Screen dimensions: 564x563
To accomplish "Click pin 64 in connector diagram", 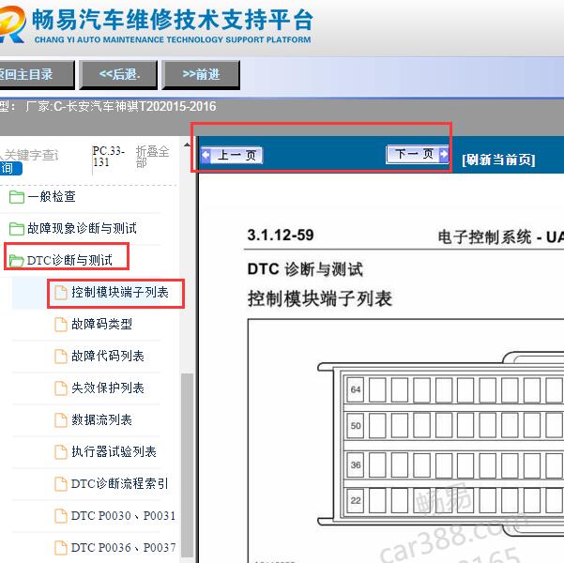I will (356, 389).
